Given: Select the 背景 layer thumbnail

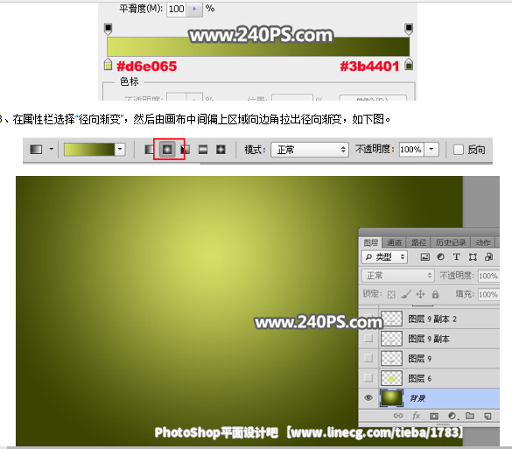Looking at the screenshot, I should [391, 398].
